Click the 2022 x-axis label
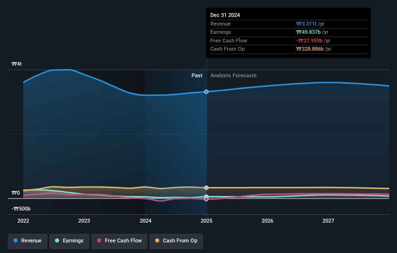 (23, 221)
